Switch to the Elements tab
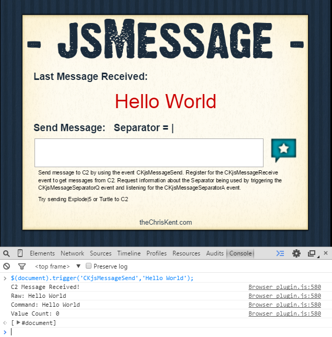The image size is (332, 337). pyautogui.click(x=42, y=253)
